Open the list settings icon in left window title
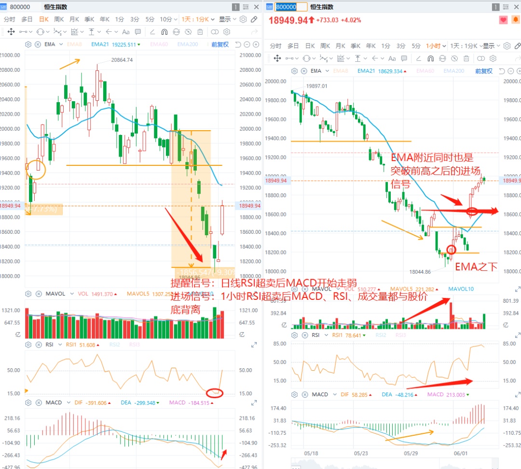Screen dimensions: 521x469 (246, 7)
